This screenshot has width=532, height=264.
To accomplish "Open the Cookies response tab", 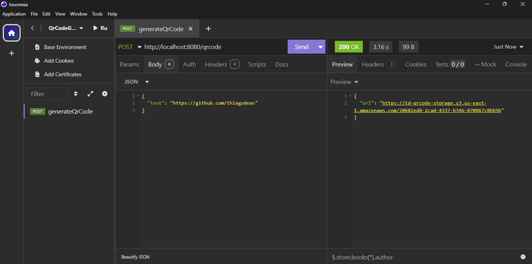I will (x=416, y=65).
